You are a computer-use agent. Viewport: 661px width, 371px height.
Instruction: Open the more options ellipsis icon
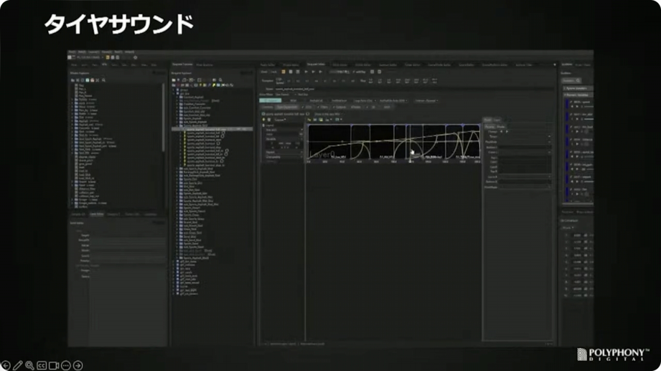(66, 365)
